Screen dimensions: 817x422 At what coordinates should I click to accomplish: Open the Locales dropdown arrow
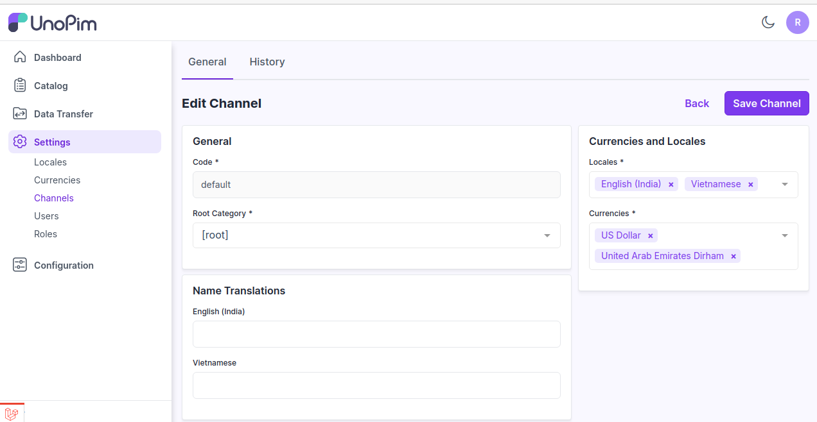click(784, 185)
